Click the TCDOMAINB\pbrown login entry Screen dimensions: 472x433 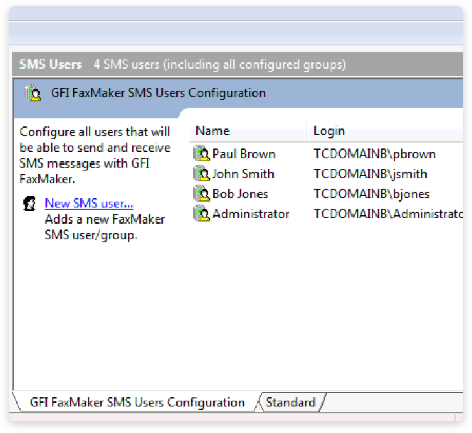375,154
